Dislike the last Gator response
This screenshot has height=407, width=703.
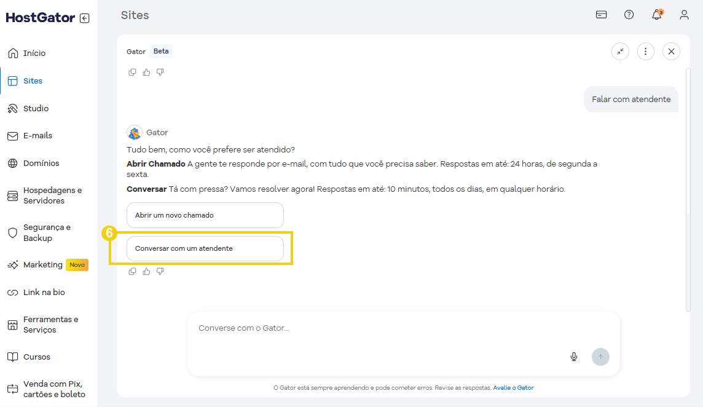(160, 271)
